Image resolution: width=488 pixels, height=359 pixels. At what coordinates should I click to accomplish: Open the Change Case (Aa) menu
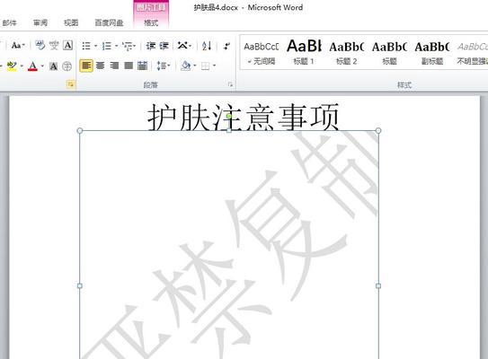(x=18, y=46)
